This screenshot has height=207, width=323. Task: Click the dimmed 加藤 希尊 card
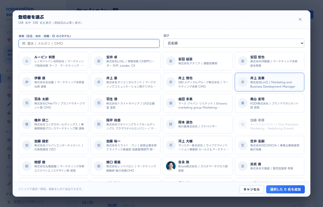pos(270,124)
